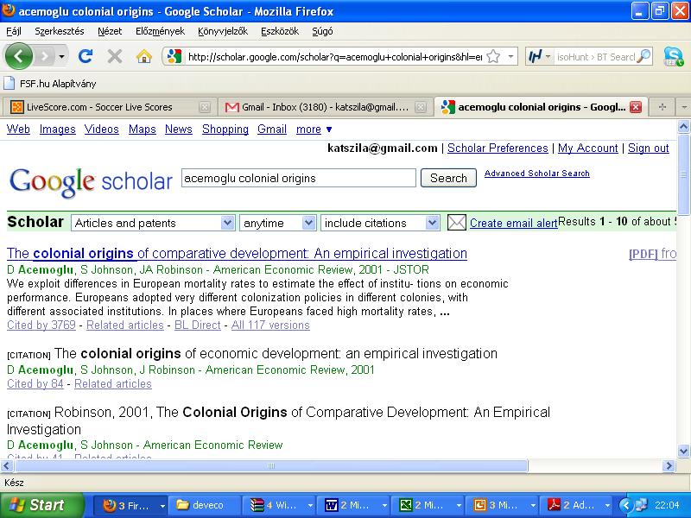Reload the page with the refresh icon

click(85, 56)
